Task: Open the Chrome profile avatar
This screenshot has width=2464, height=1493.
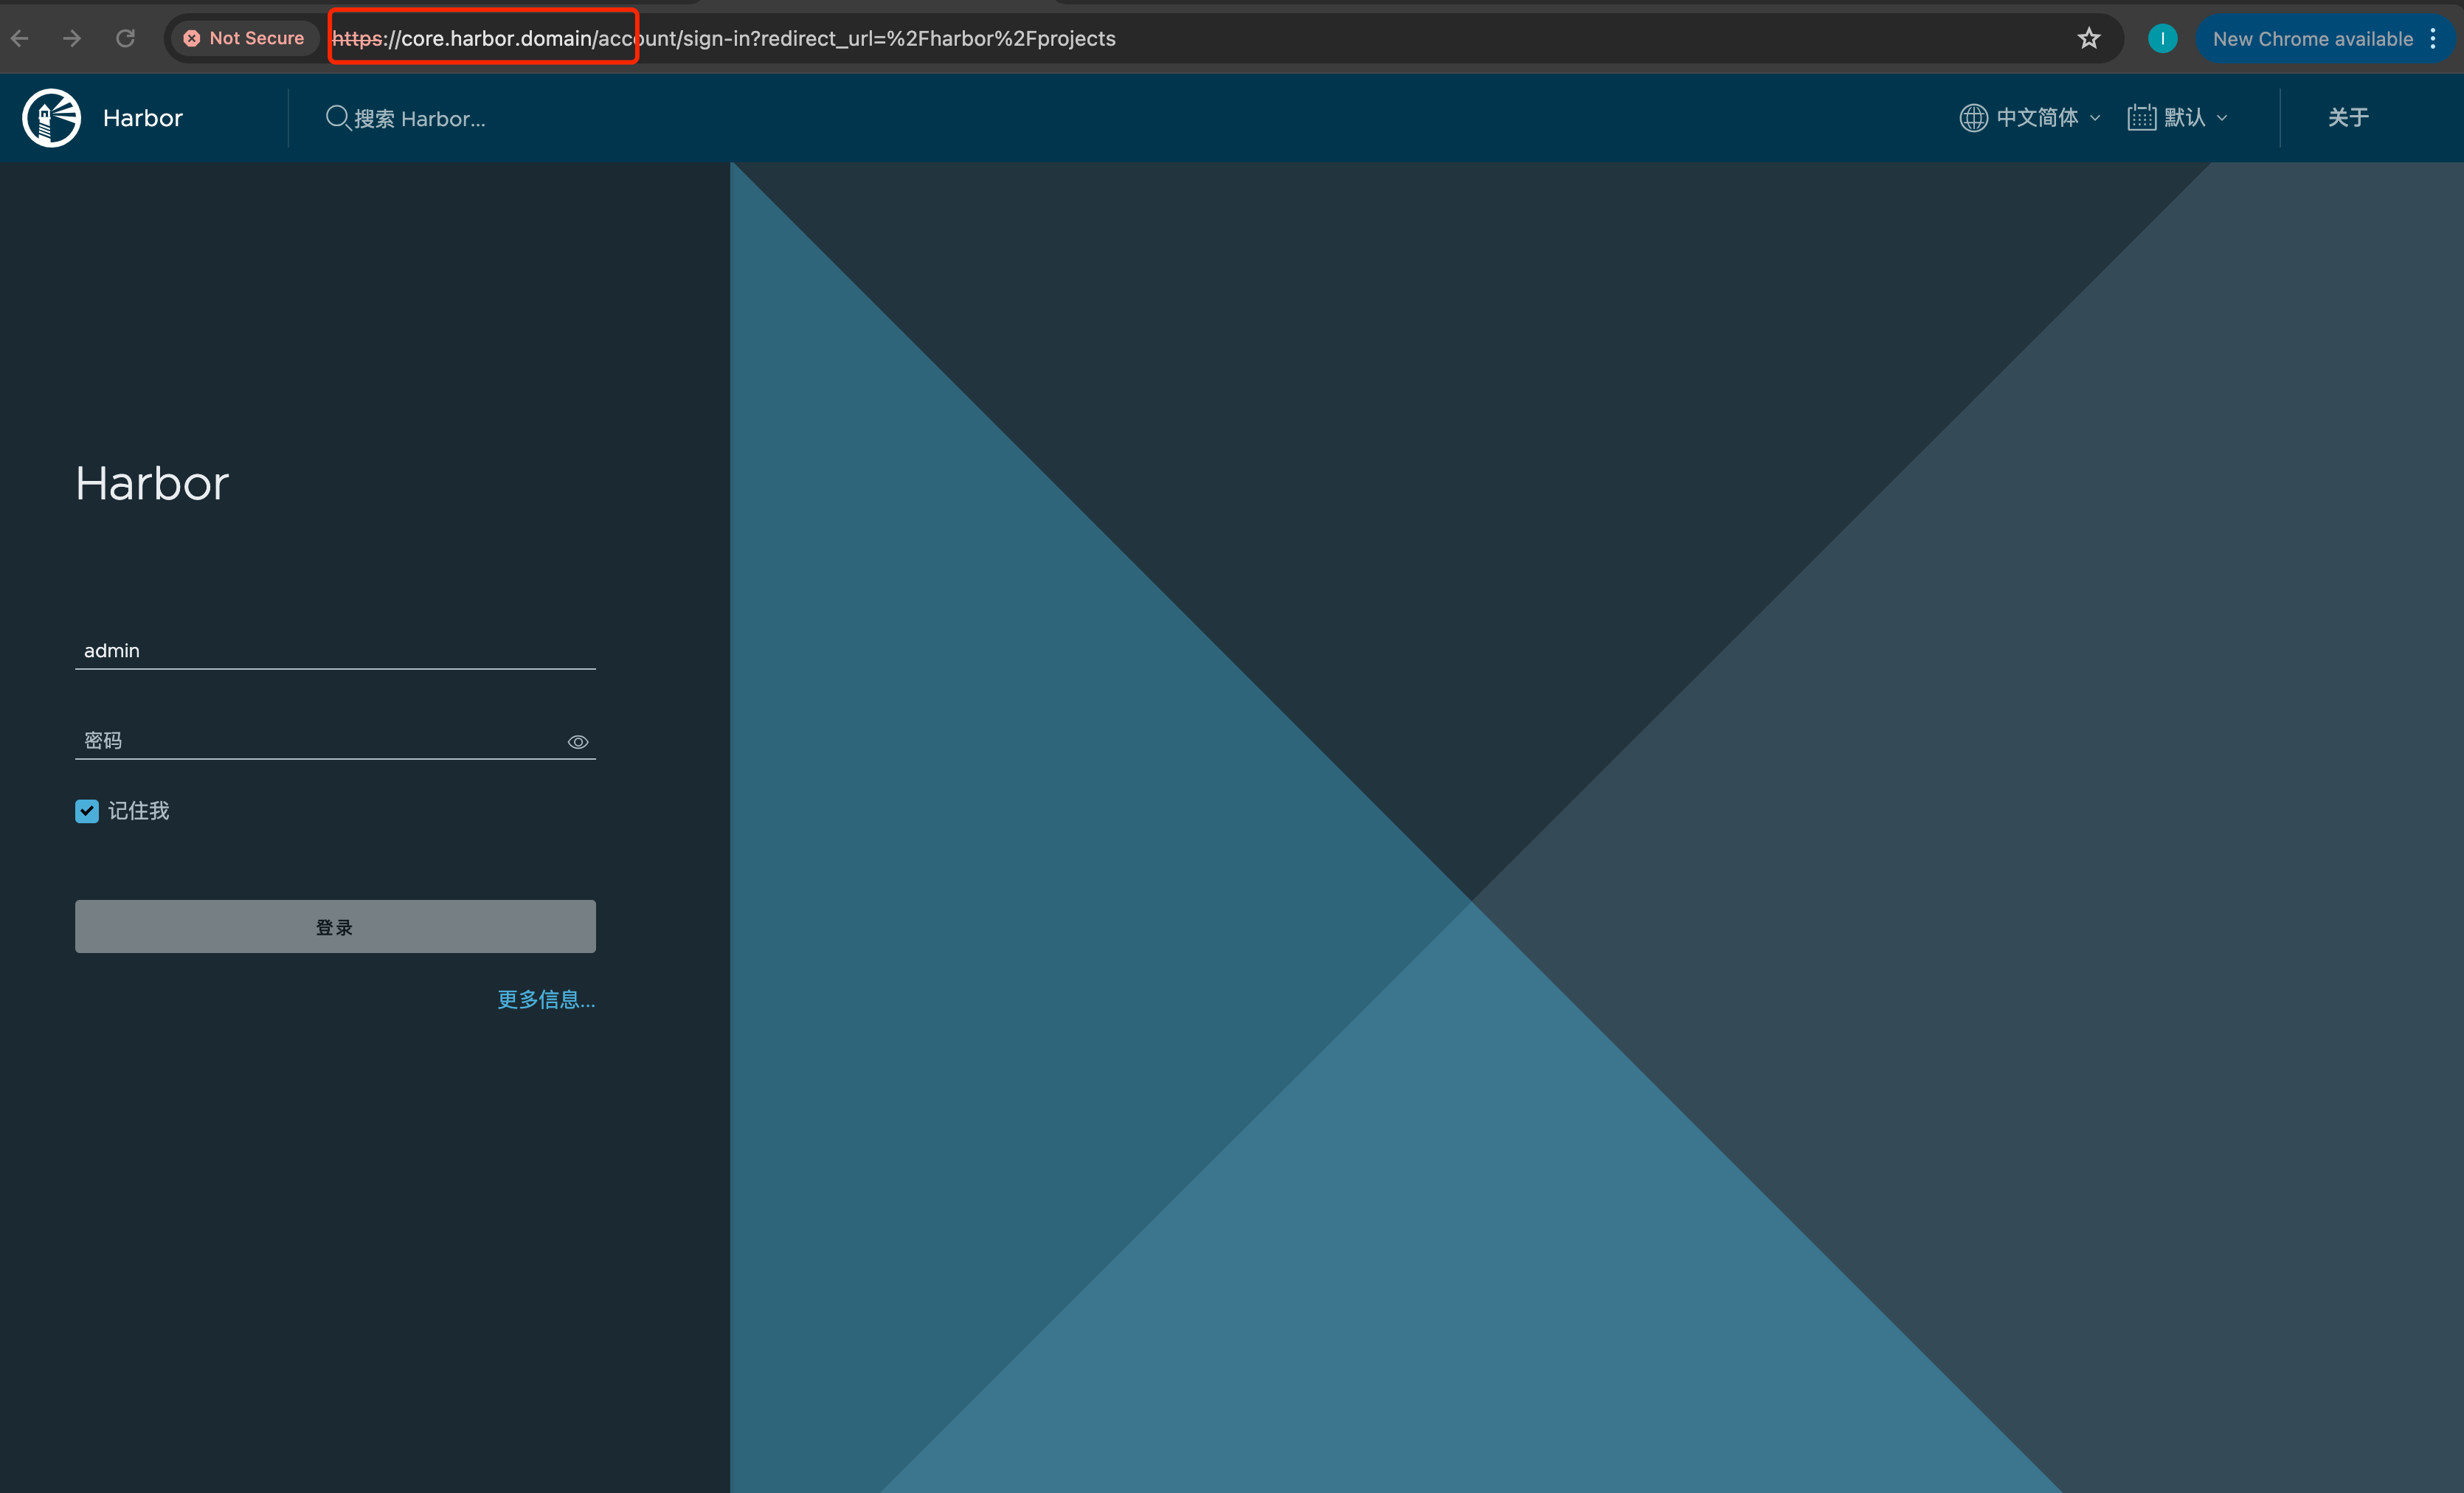Action: (2162, 38)
